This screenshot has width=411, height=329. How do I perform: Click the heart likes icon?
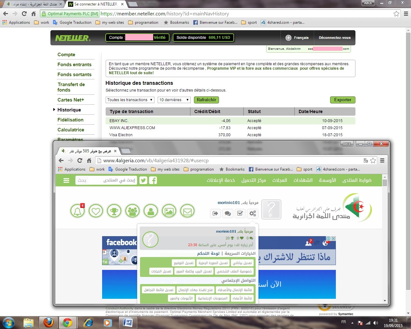tap(96, 211)
